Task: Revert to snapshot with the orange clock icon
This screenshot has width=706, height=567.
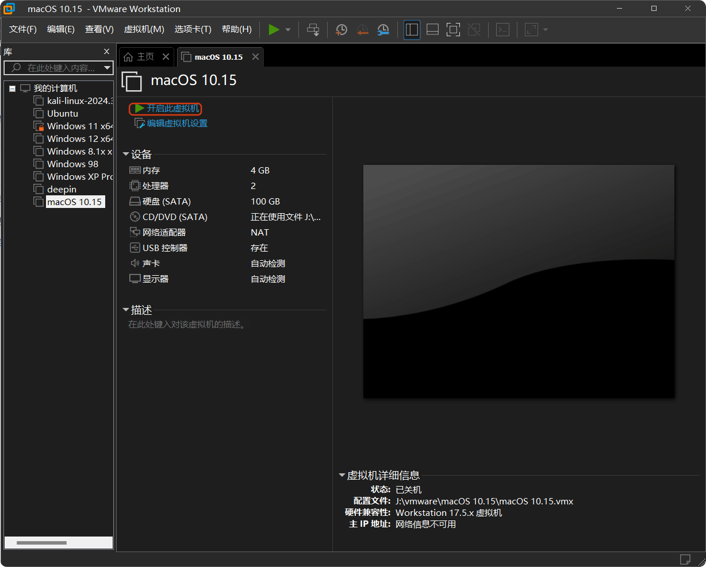Action: (x=362, y=29)
